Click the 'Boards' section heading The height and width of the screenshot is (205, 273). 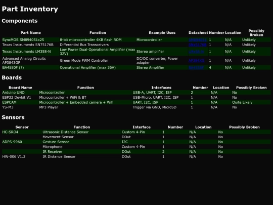click(12, 77)
